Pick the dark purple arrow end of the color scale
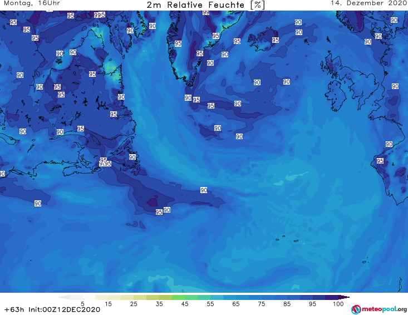Screen dimensions: 408x315 tap(344, 297)
